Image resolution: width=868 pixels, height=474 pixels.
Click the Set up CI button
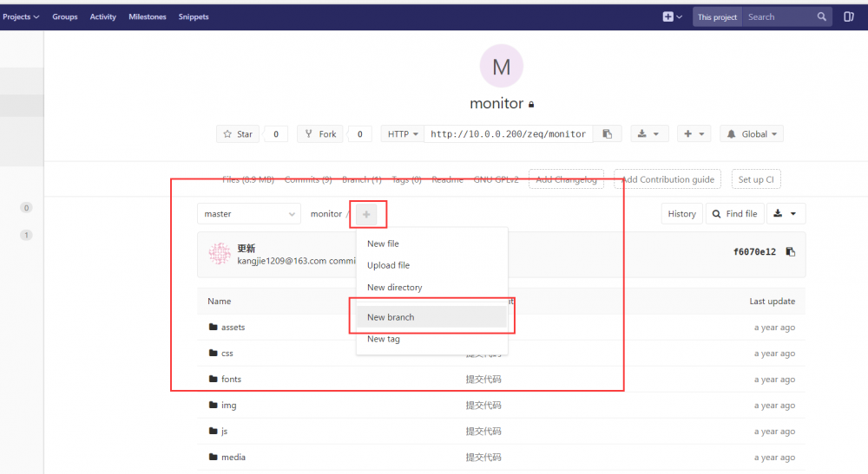point(756,179)
